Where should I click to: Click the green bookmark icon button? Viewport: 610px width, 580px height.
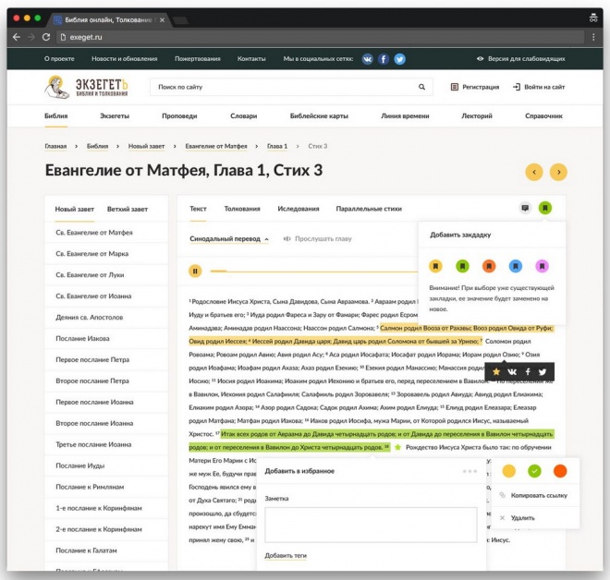pos(546,208)
